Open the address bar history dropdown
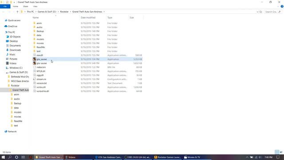Image resolution: width=284 pixels, height=160 pixels. (x=257, y=12)
